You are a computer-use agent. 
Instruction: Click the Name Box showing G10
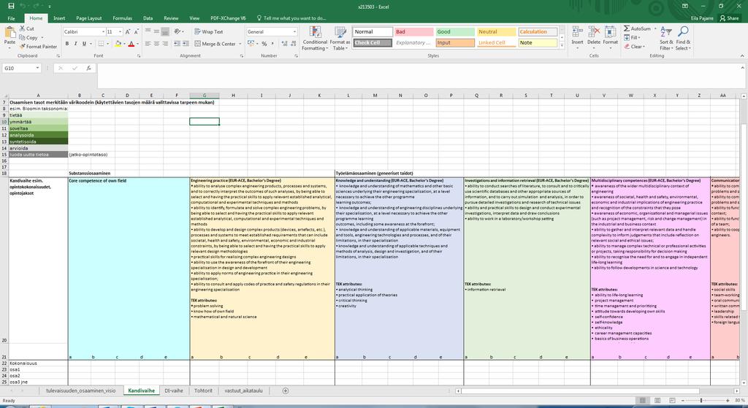pyautogui.click(x=21, y=68)
